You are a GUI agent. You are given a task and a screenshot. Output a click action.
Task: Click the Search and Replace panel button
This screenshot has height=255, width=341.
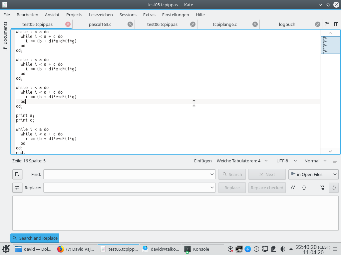click(35, 238)
